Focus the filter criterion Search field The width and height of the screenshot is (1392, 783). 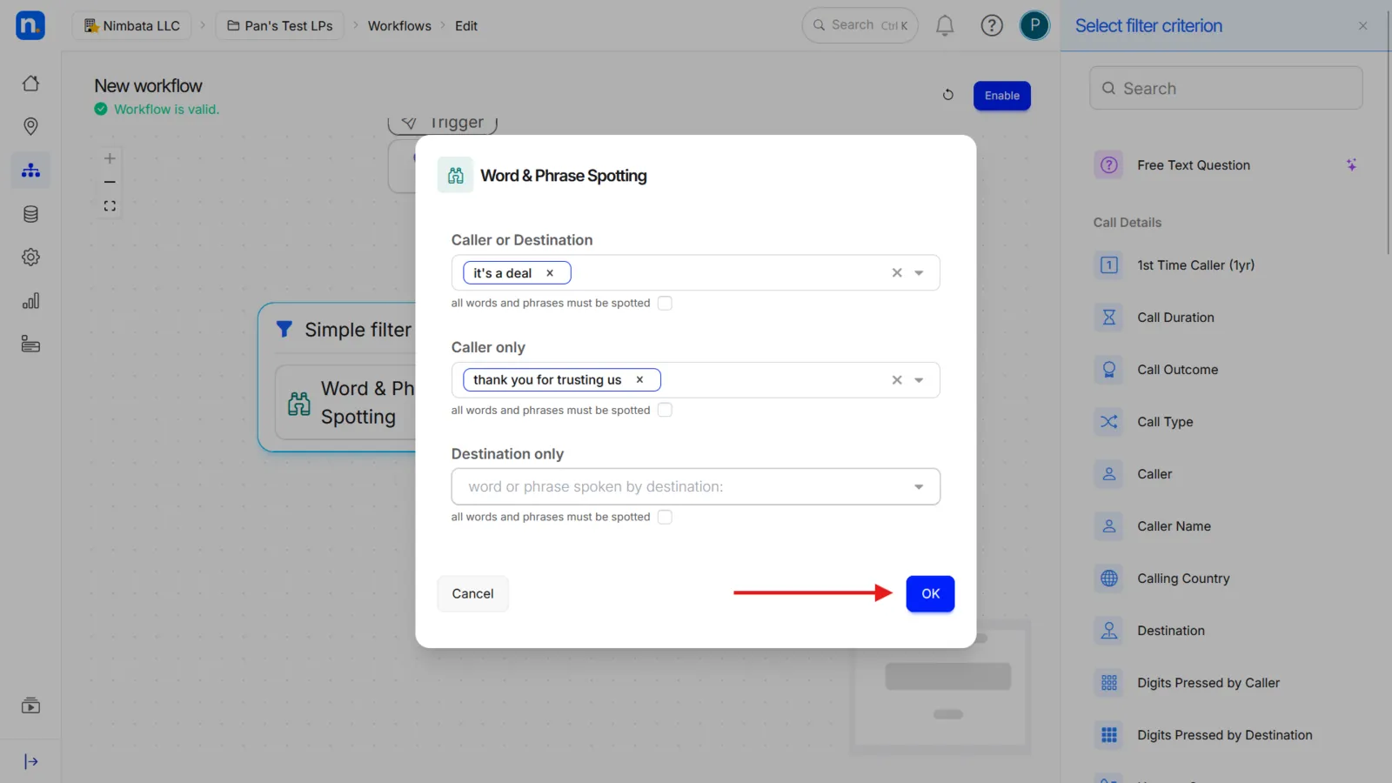coord(1226,88)
